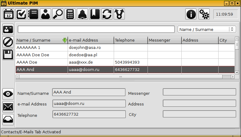
Task: Click the magnifying glass search icon
Action: click(58, 14)
